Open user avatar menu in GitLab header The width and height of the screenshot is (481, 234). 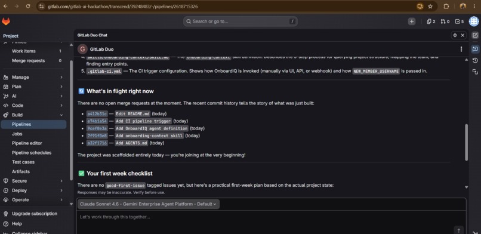coord(474,21)
